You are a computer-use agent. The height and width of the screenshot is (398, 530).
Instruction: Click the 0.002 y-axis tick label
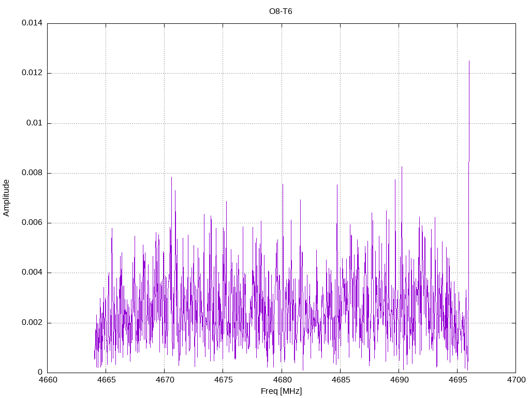32,322
